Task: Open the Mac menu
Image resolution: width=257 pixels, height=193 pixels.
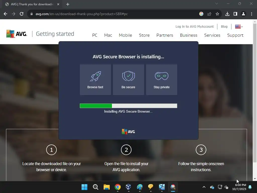Action: coord(108,35)
